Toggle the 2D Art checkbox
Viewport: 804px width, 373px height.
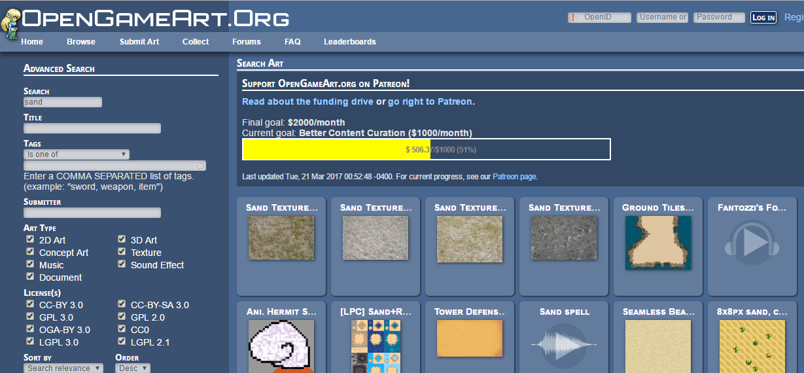(30, 240)
